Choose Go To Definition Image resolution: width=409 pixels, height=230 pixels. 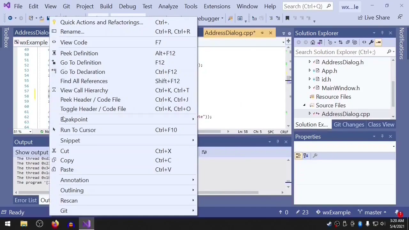click(123, 63)
